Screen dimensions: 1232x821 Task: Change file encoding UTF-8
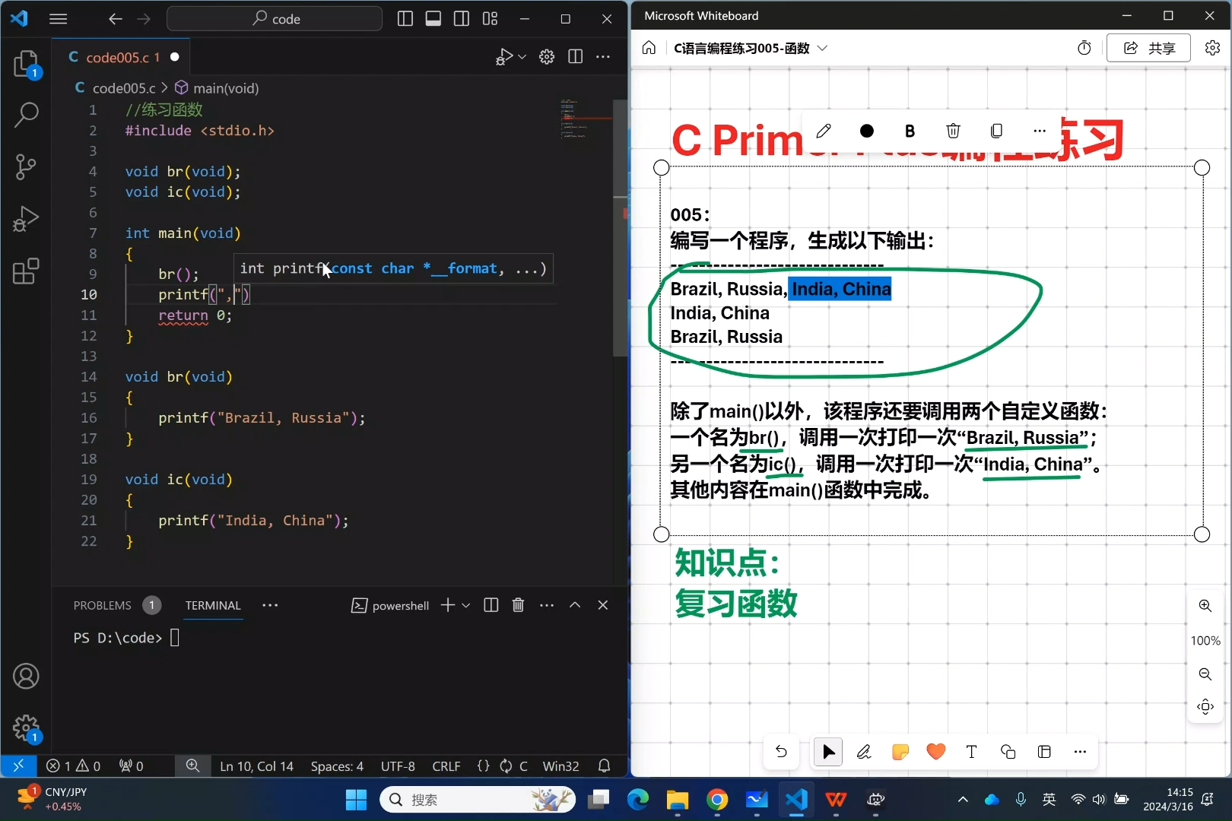click(398, 766)
